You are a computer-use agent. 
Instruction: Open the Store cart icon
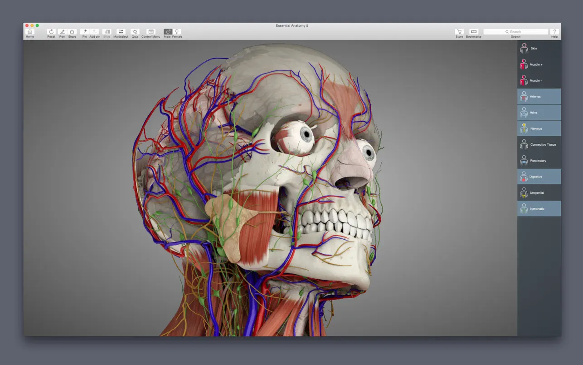[459, 32]
